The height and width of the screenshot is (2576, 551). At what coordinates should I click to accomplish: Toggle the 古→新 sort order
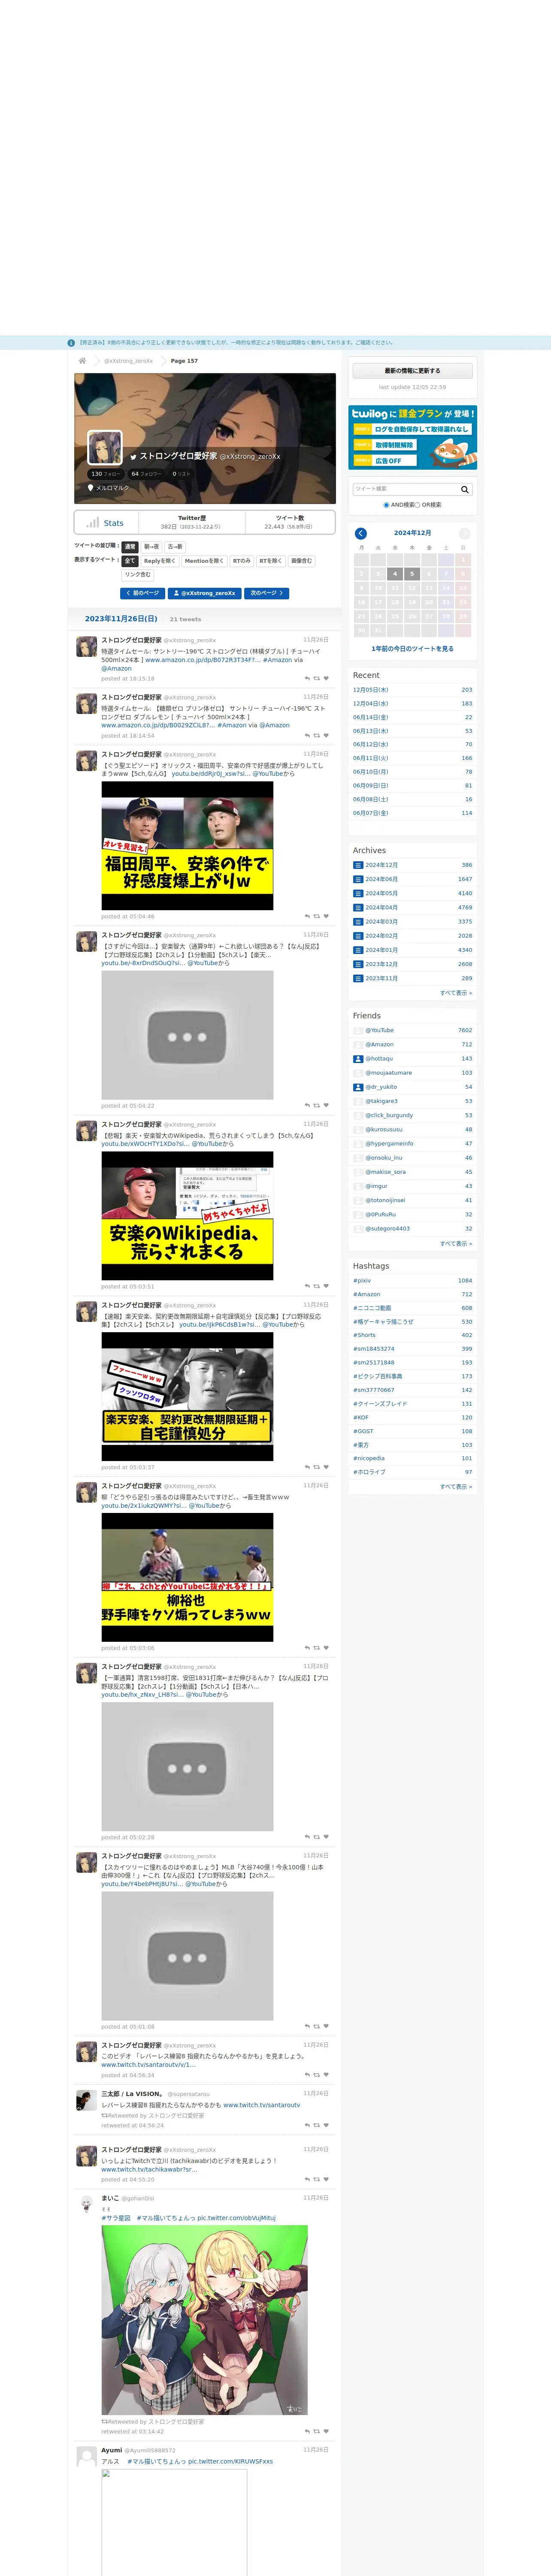(x=175, y=547)
